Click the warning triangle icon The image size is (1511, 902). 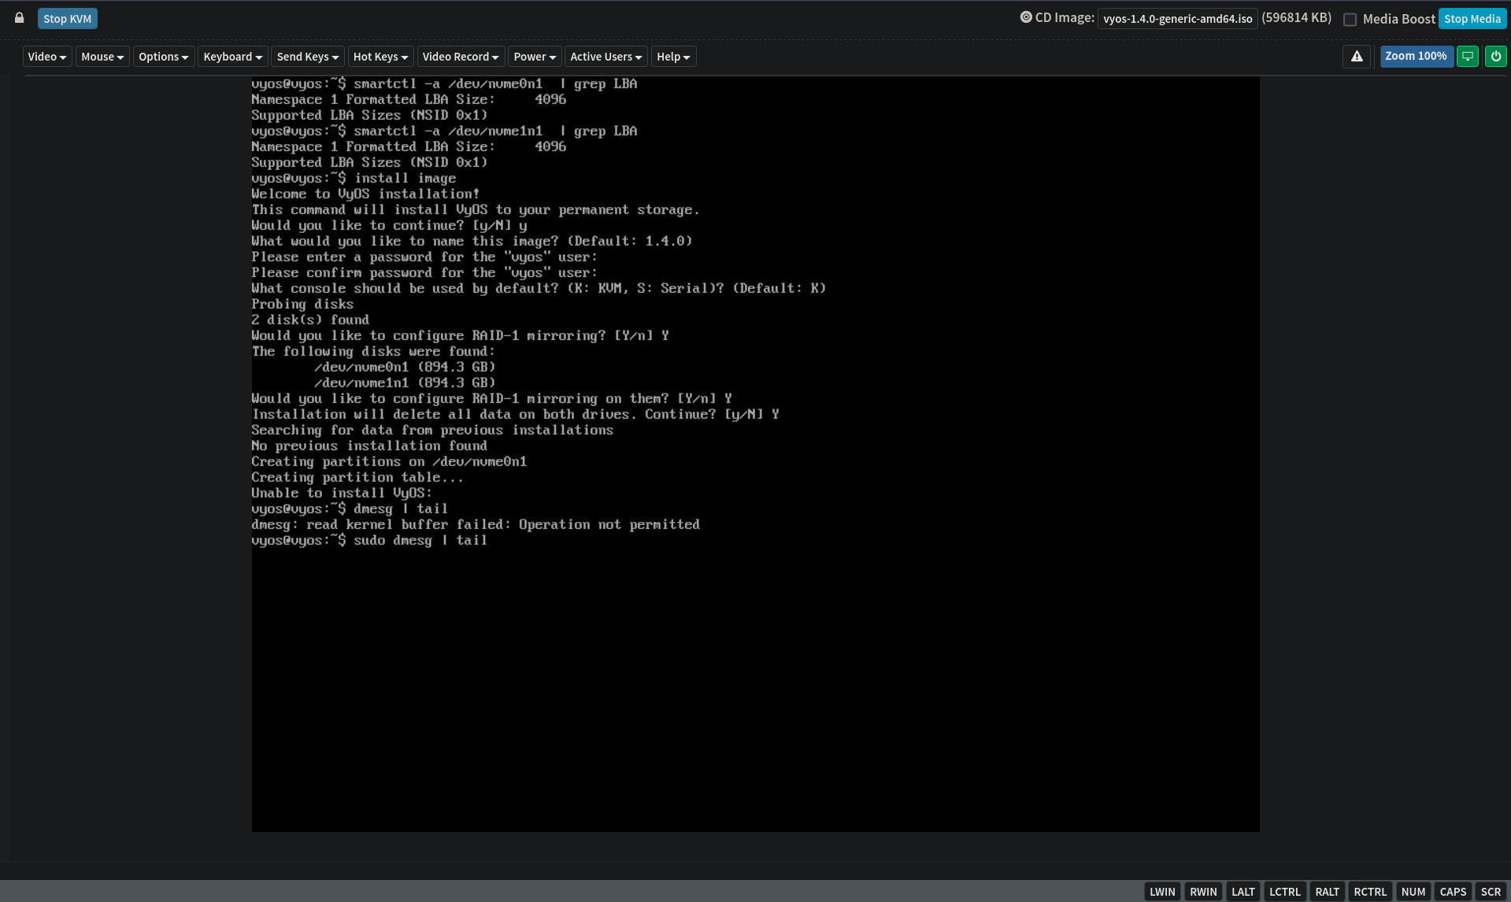click(x=1356, y=57)
